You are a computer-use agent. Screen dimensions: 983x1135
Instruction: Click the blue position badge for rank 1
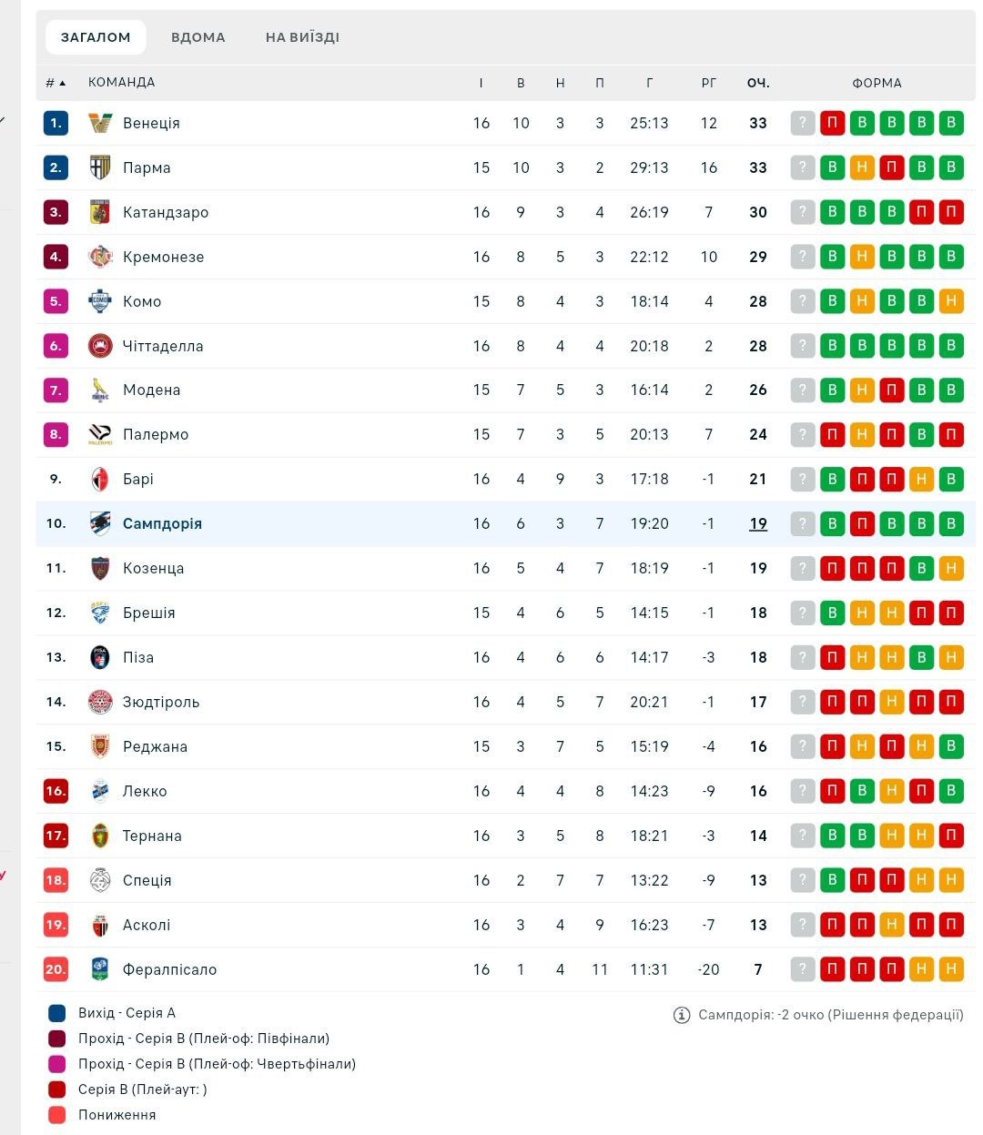pos(56,123)
